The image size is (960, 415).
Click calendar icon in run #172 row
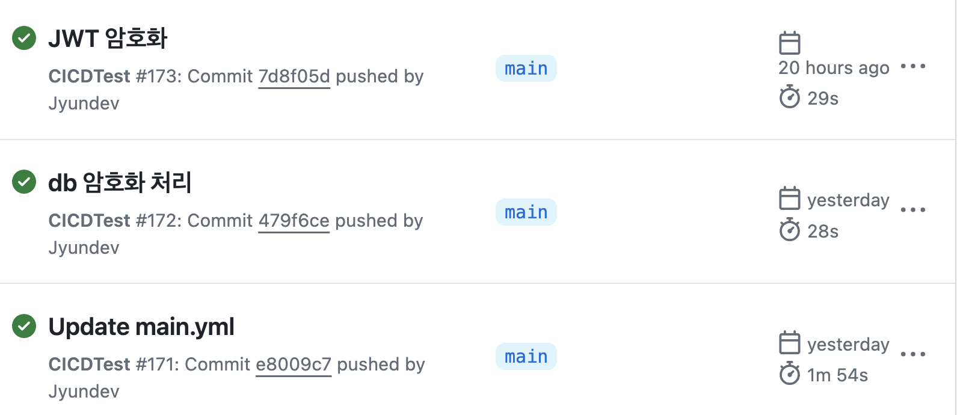(789, 198)
